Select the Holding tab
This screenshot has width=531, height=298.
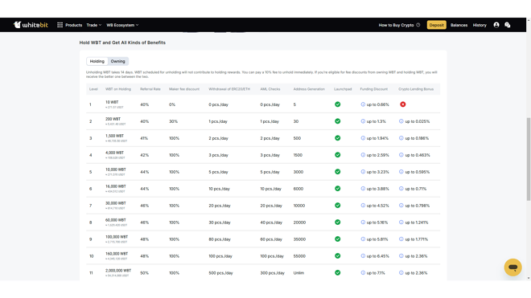point(97,61)
